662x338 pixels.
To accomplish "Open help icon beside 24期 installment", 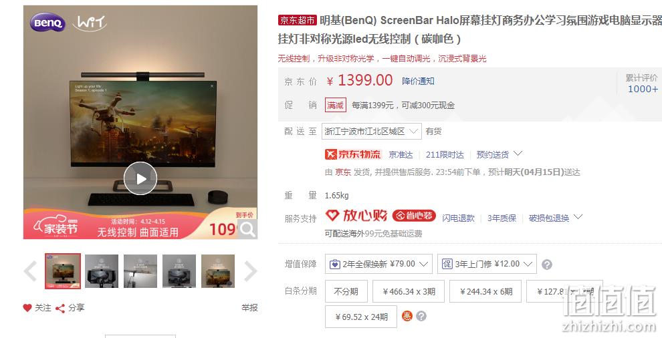I will tap(421, 316).
